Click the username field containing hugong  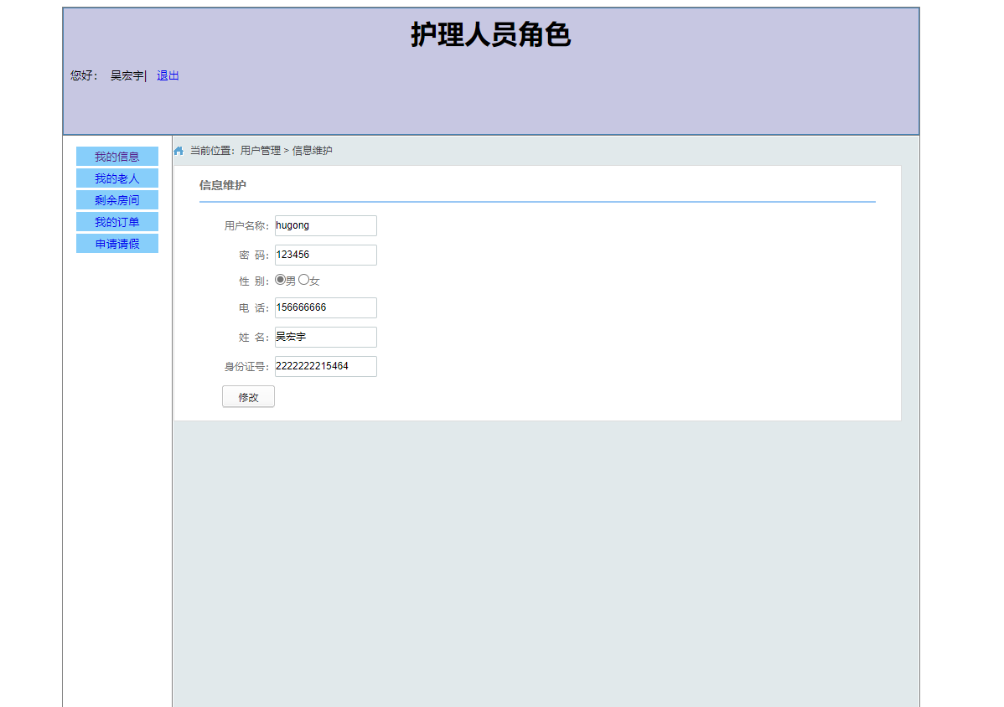(x=325, y=225)
